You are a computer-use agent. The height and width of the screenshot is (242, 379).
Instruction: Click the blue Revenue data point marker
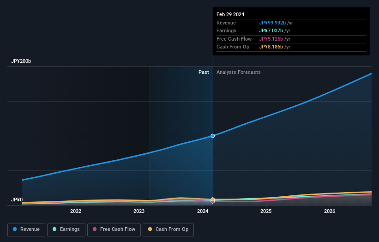click(213, 136)
